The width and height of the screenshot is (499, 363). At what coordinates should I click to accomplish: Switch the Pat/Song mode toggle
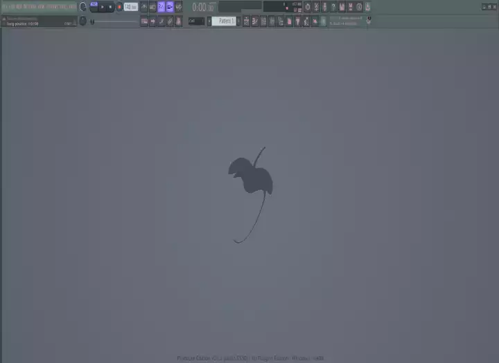click(x=94, y=6)
